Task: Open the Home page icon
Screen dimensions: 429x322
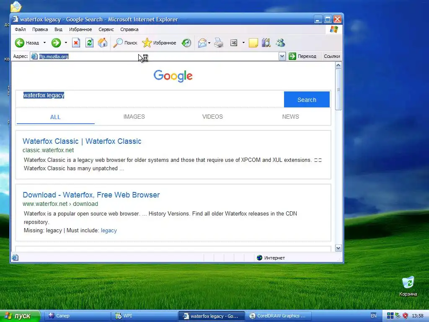Action: pyautogui.click(x=103, y=43)
